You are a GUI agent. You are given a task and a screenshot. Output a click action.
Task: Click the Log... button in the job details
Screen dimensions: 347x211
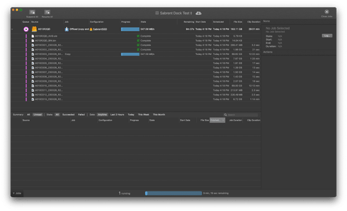tap(327, 36)
